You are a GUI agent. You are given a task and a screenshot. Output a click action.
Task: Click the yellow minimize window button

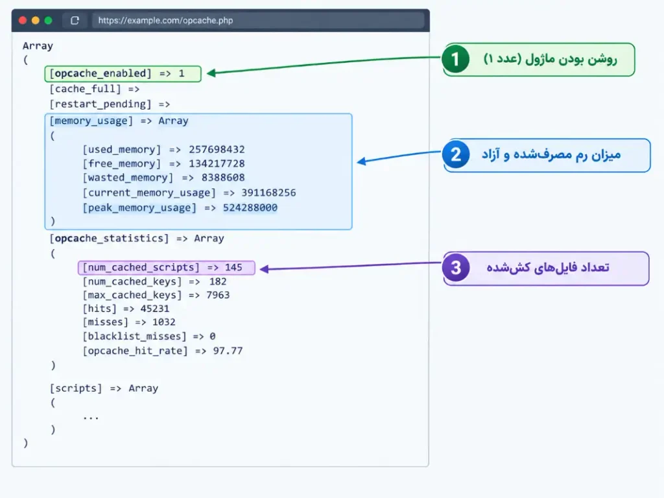36,20
